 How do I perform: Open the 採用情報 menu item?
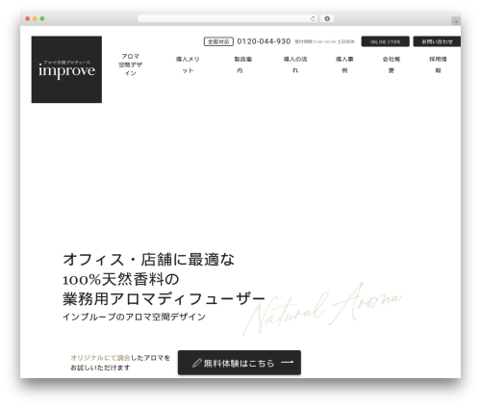coord(438,64)
